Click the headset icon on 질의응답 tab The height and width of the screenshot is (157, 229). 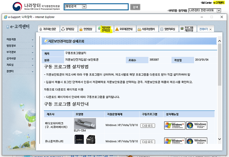point(63,29)
